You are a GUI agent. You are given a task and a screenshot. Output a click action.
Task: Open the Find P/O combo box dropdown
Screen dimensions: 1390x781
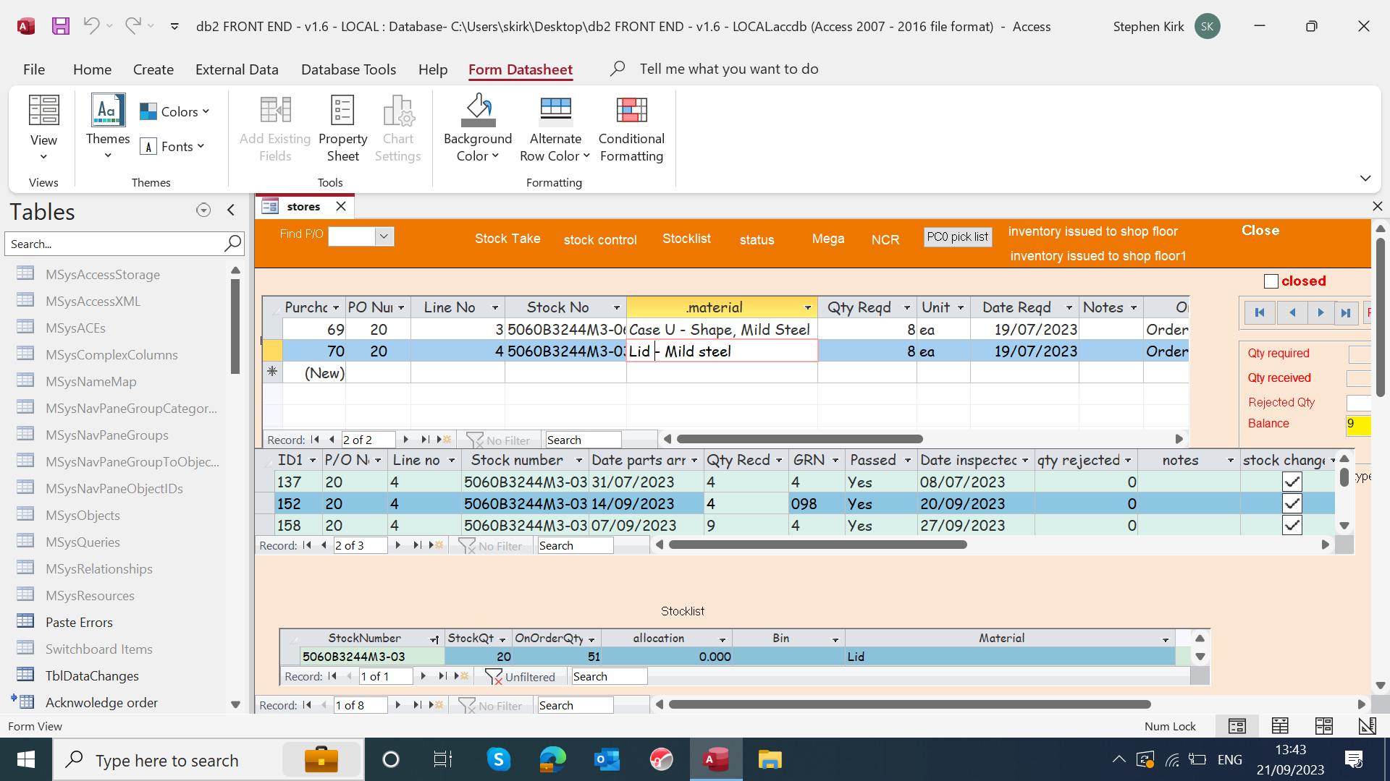coord(384,236)
